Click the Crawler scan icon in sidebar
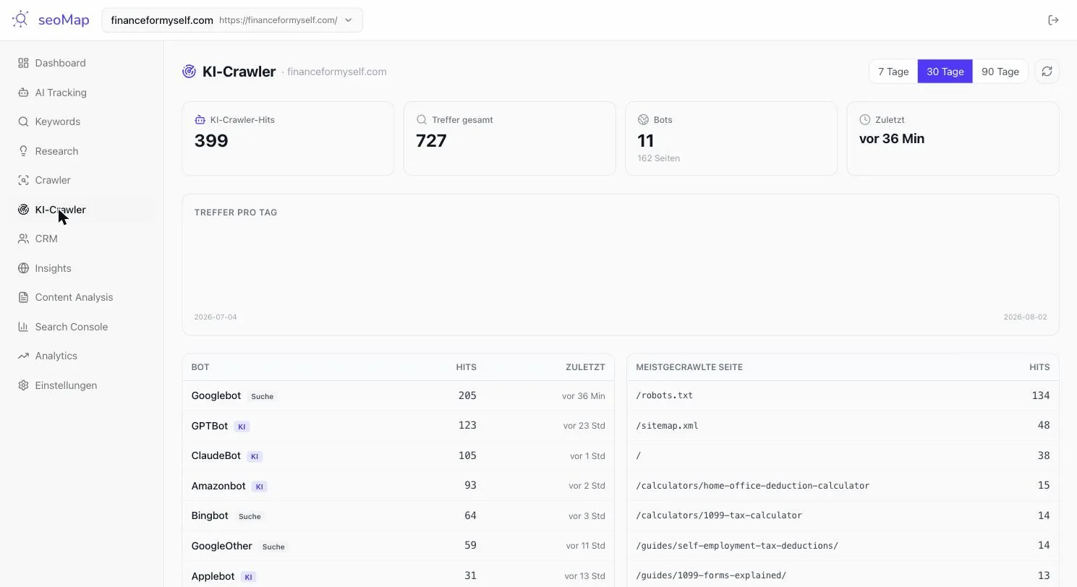Screen dimensions: 1077x587 coord(23,180)
